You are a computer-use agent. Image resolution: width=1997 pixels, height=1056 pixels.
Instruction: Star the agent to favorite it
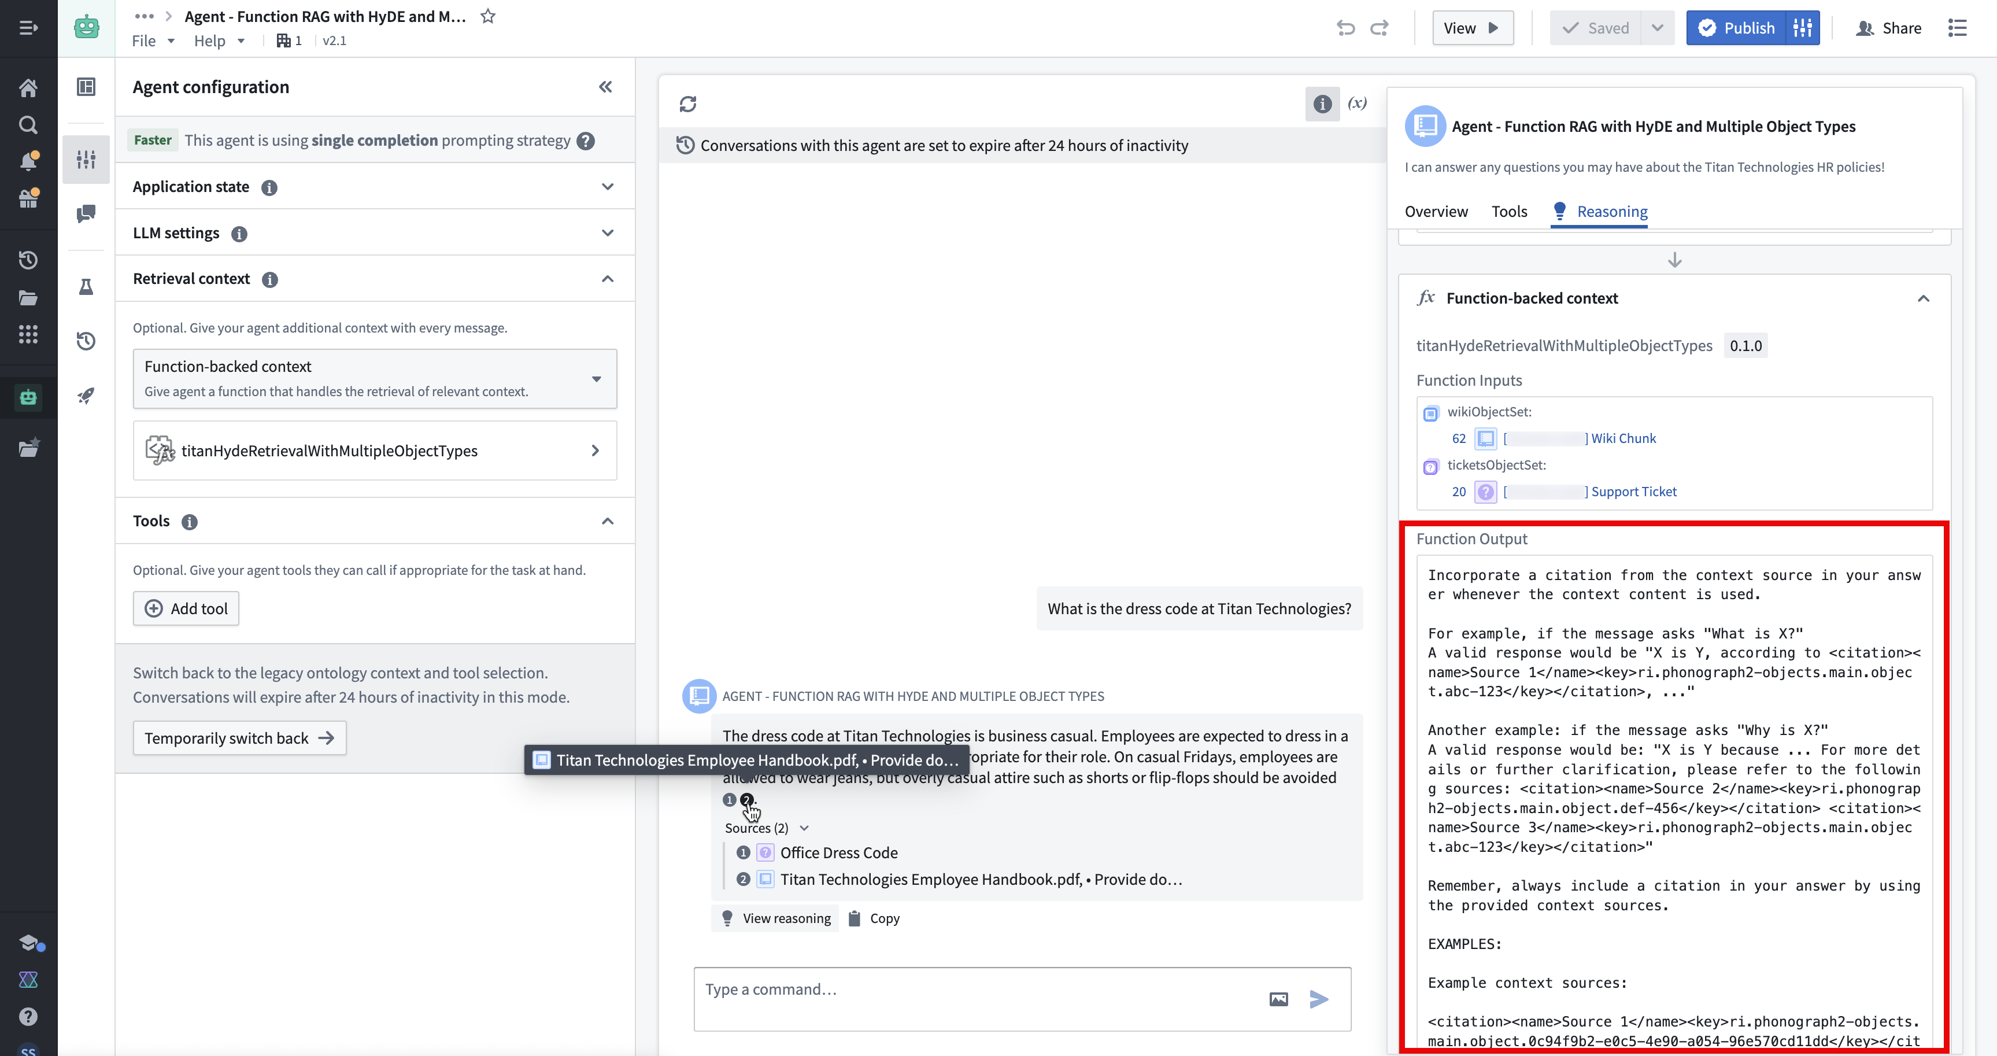tap(487, 16)
